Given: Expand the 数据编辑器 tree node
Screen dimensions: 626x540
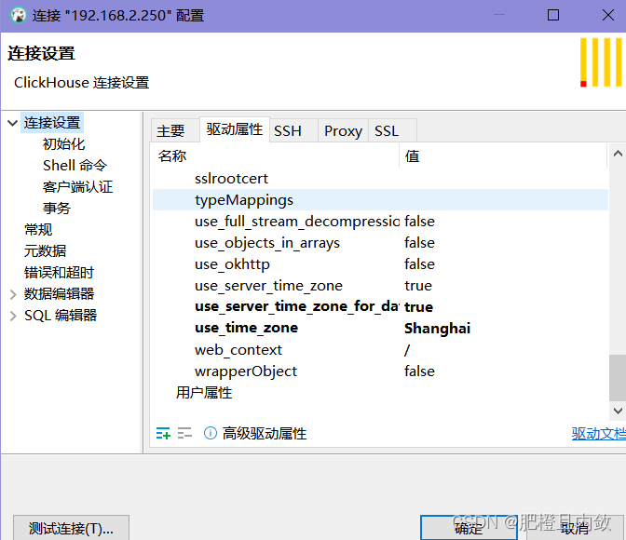Looking at the screenshot, I should [13, 294].
